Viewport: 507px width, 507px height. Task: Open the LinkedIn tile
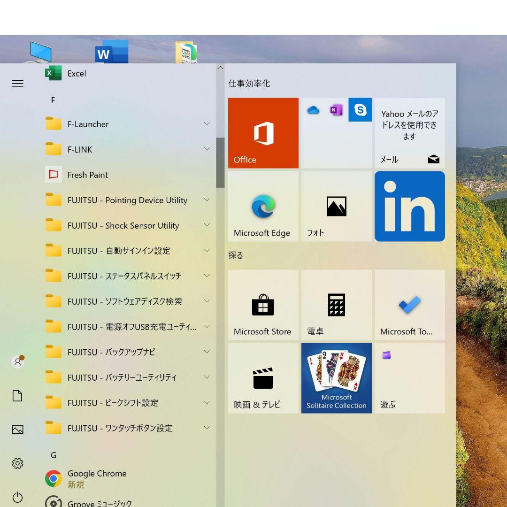point(410,206)
